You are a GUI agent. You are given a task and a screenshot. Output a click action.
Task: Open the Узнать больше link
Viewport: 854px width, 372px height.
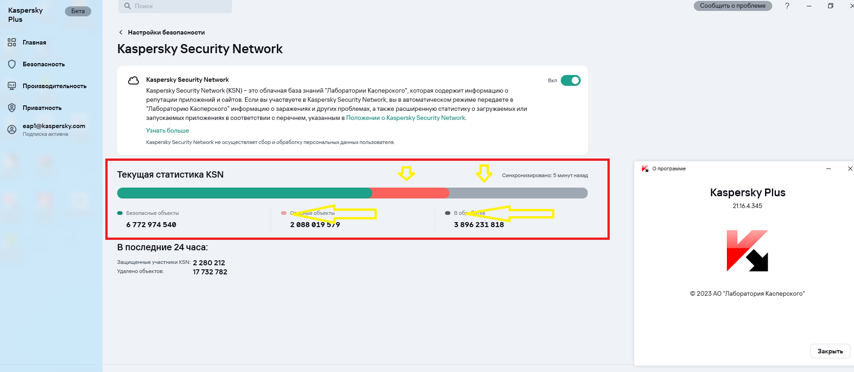tap(168, 130)
